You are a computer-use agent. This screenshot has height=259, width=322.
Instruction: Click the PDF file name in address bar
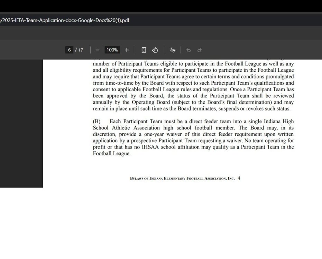click(x=65, y=20)
